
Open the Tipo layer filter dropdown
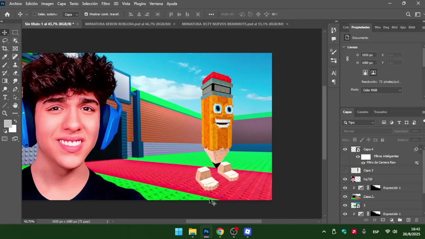(359, 122)
